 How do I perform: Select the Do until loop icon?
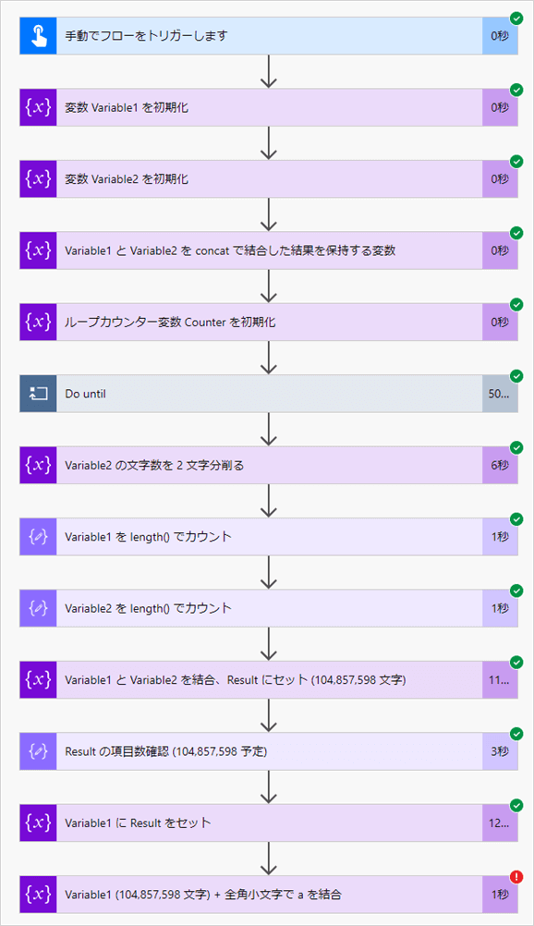pos(36,393)
